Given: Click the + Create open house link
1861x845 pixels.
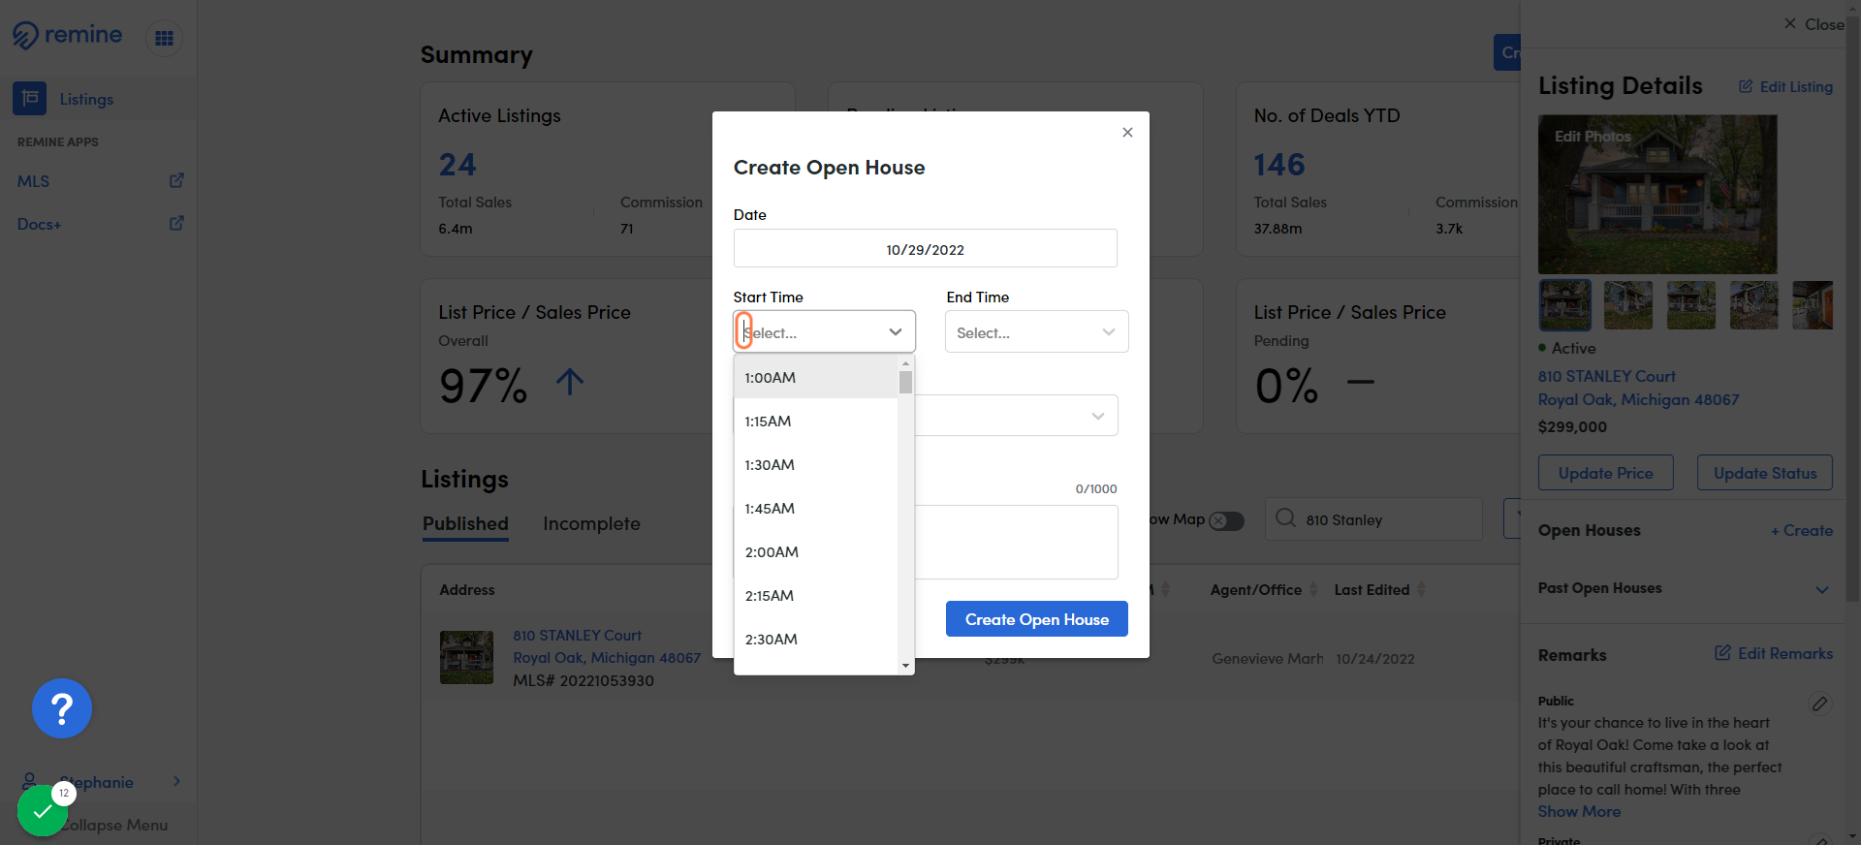Looking at the screenshot, I should tap(1801, 531).
